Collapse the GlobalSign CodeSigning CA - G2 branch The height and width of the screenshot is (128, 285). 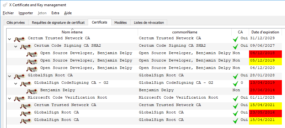pos(16,84)
